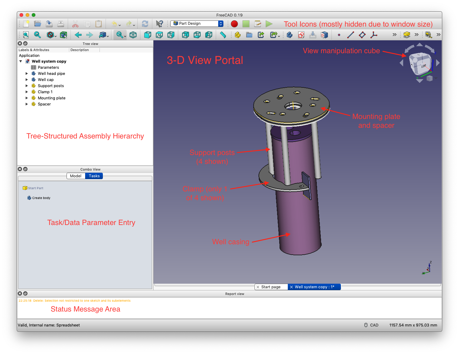
Task: Open the Part Design workbench dropdown
Action: 197,24
